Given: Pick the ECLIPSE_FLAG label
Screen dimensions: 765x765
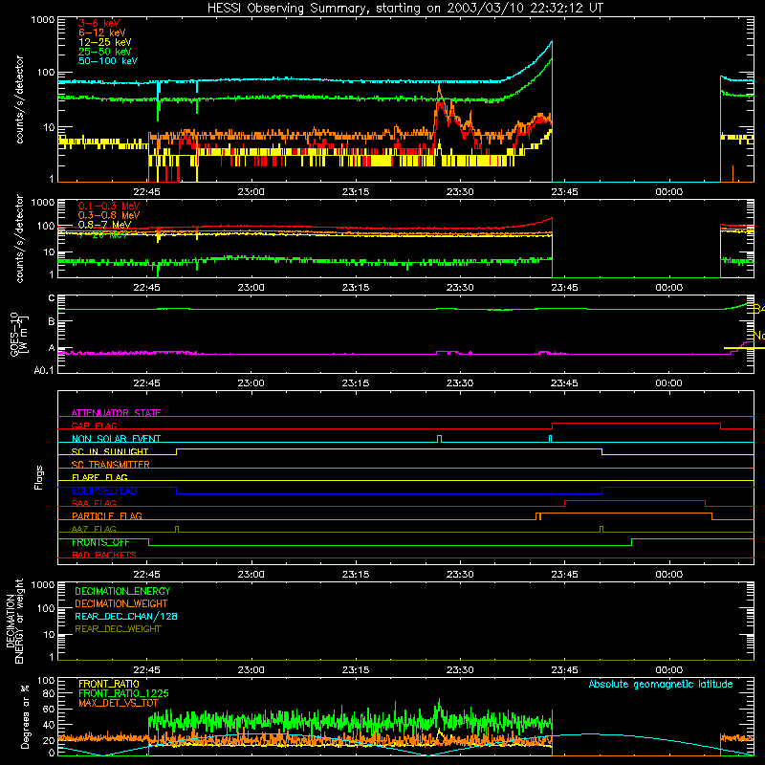Looking at the screenshot, I should point(104,491).
